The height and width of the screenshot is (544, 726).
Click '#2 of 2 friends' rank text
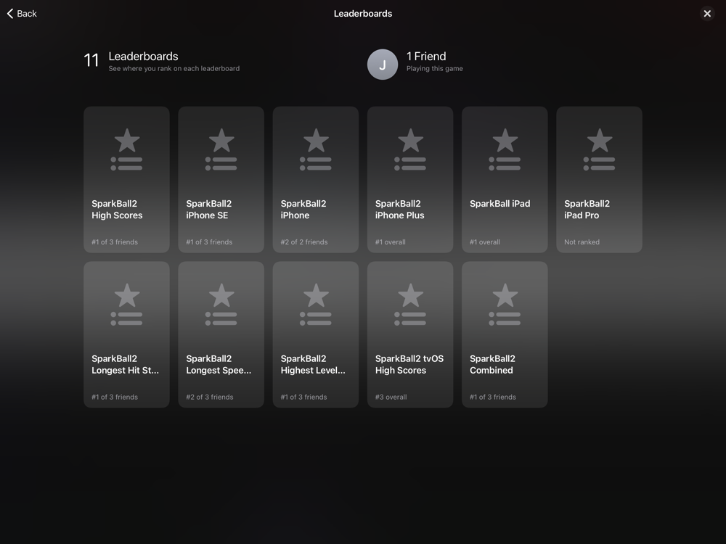(x=304, y=242)
